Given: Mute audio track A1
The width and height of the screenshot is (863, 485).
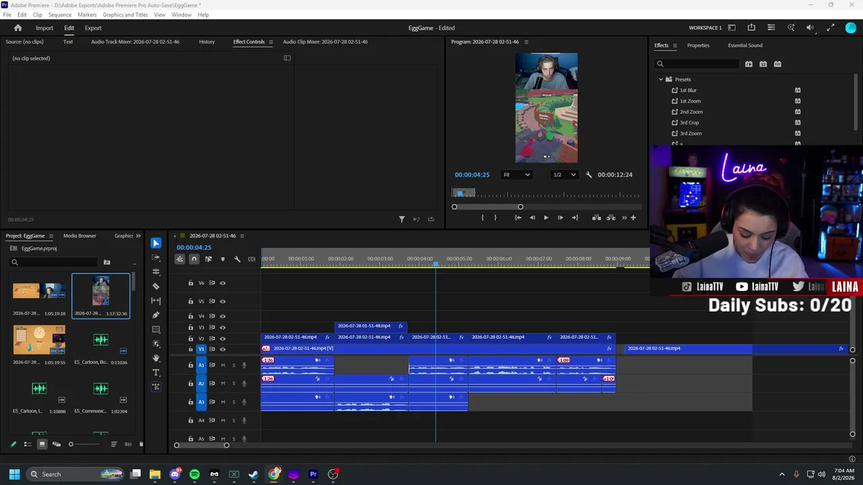Looking at the screenshot, I should pyautogui.click(x=223, y=365).
